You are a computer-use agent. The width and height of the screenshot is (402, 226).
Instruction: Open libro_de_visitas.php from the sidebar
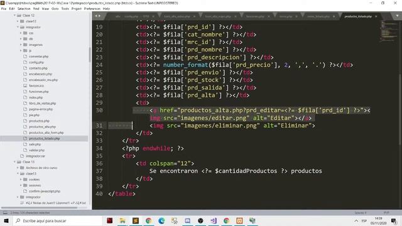42,103
